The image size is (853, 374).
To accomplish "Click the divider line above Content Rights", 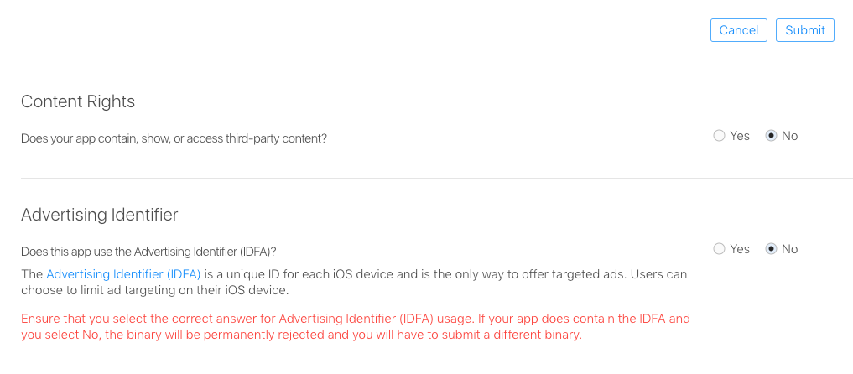I will pos(426,65).
